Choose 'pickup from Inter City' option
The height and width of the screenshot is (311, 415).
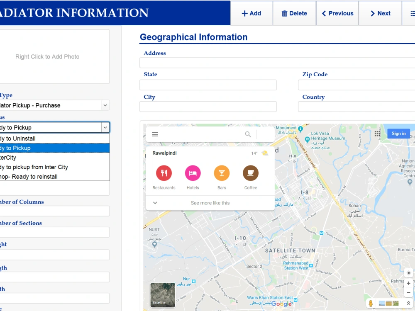54,167
